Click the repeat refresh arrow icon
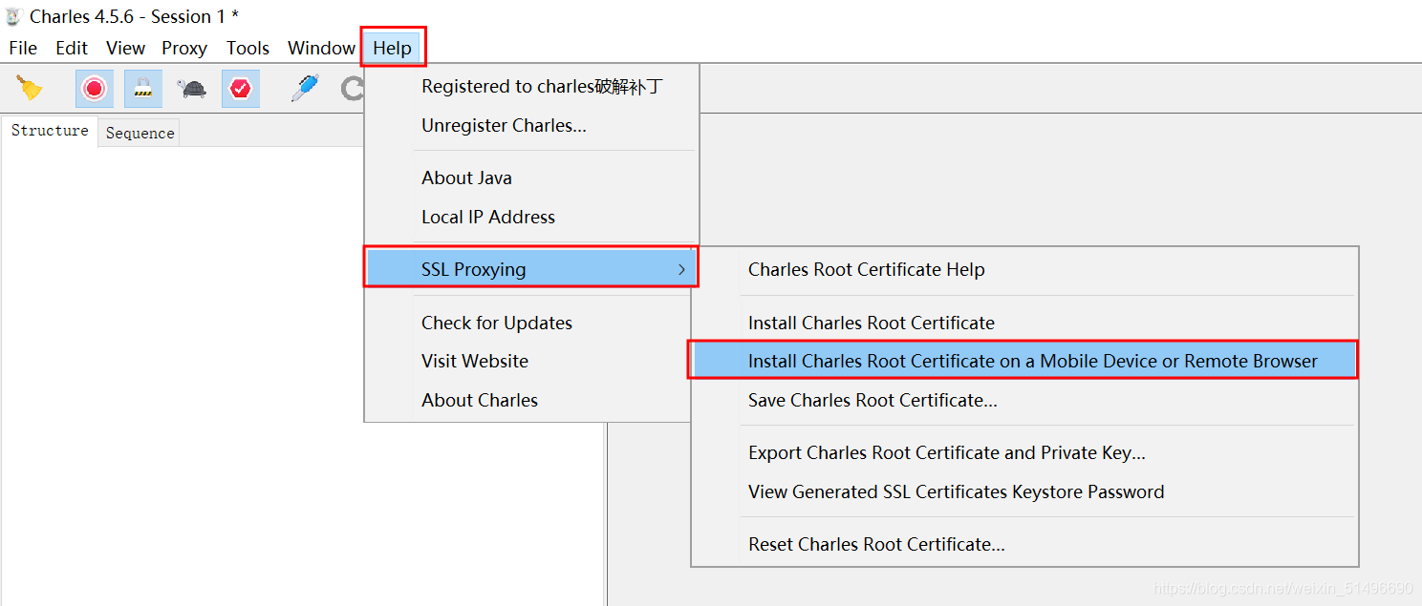This screenshot has height=606, width=1422. [353, 89]
